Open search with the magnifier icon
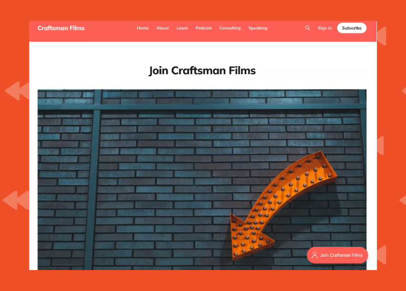This screenshot has width=406, height=291. pos(307,28)
